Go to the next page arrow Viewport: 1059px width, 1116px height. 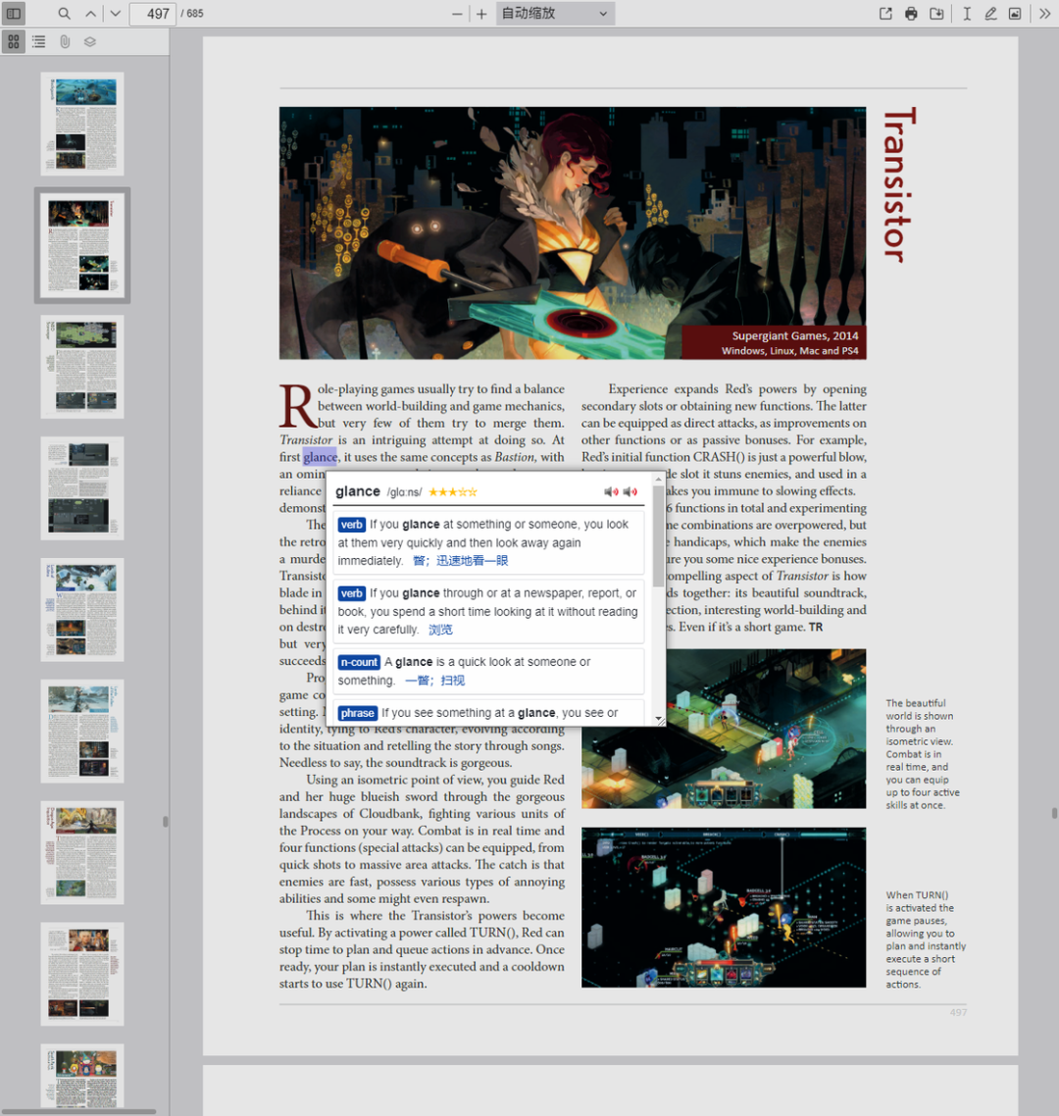point(115,14)
